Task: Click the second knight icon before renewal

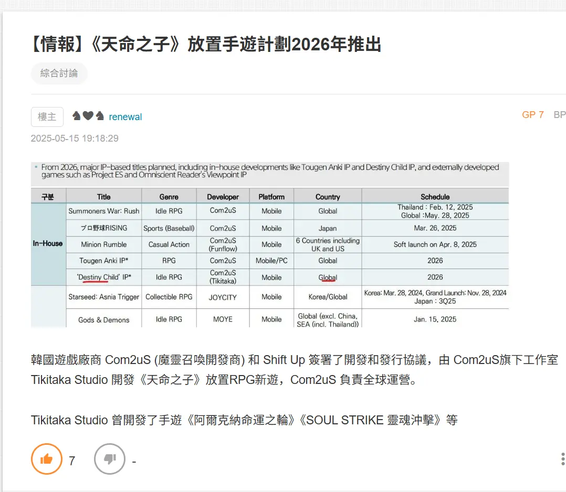Action: tap(99, 116)
